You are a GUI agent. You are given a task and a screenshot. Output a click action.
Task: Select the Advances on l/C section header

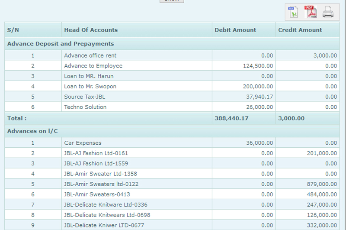tap(33, 131)
